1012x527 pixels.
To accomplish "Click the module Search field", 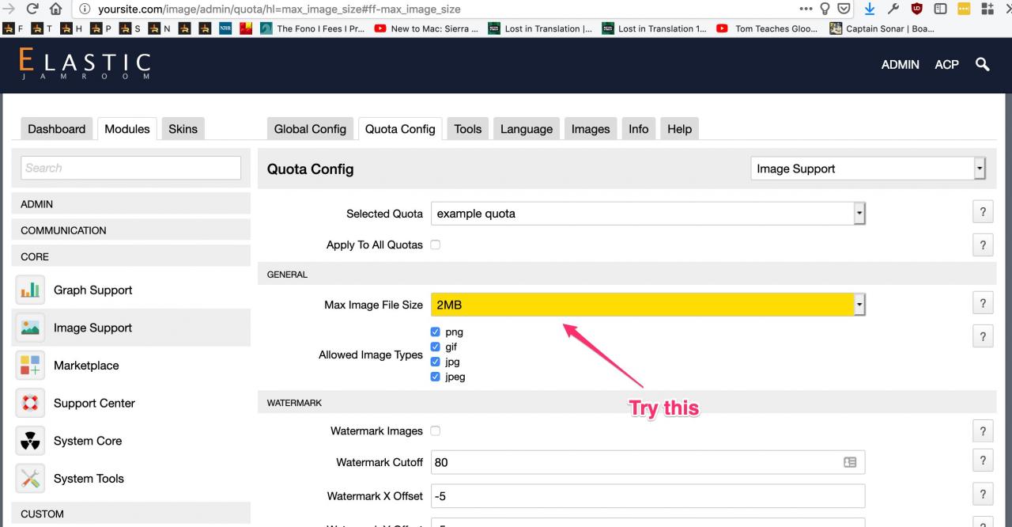I will click(130, 168).
